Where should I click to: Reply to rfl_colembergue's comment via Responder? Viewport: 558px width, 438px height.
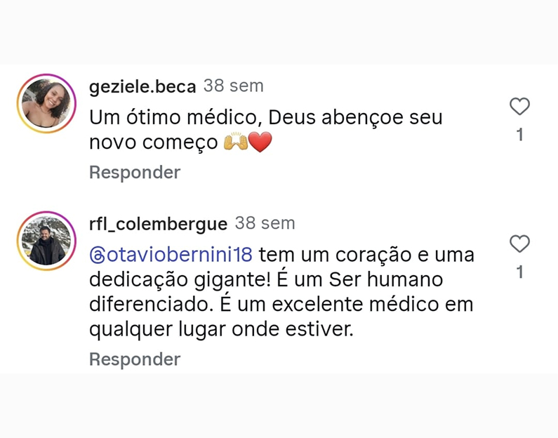point(135,359)
